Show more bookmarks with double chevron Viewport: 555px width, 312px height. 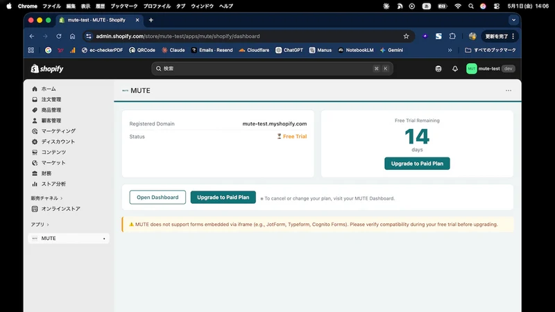click(x=450, y=50)
